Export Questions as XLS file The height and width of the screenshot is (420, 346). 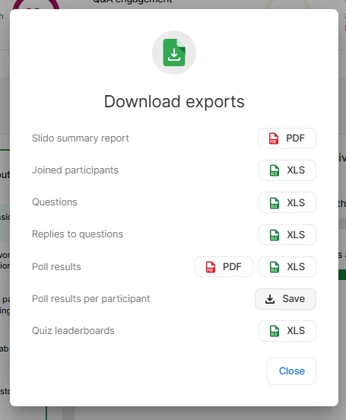287,202
